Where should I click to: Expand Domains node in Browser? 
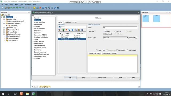(x=4, y=28)
